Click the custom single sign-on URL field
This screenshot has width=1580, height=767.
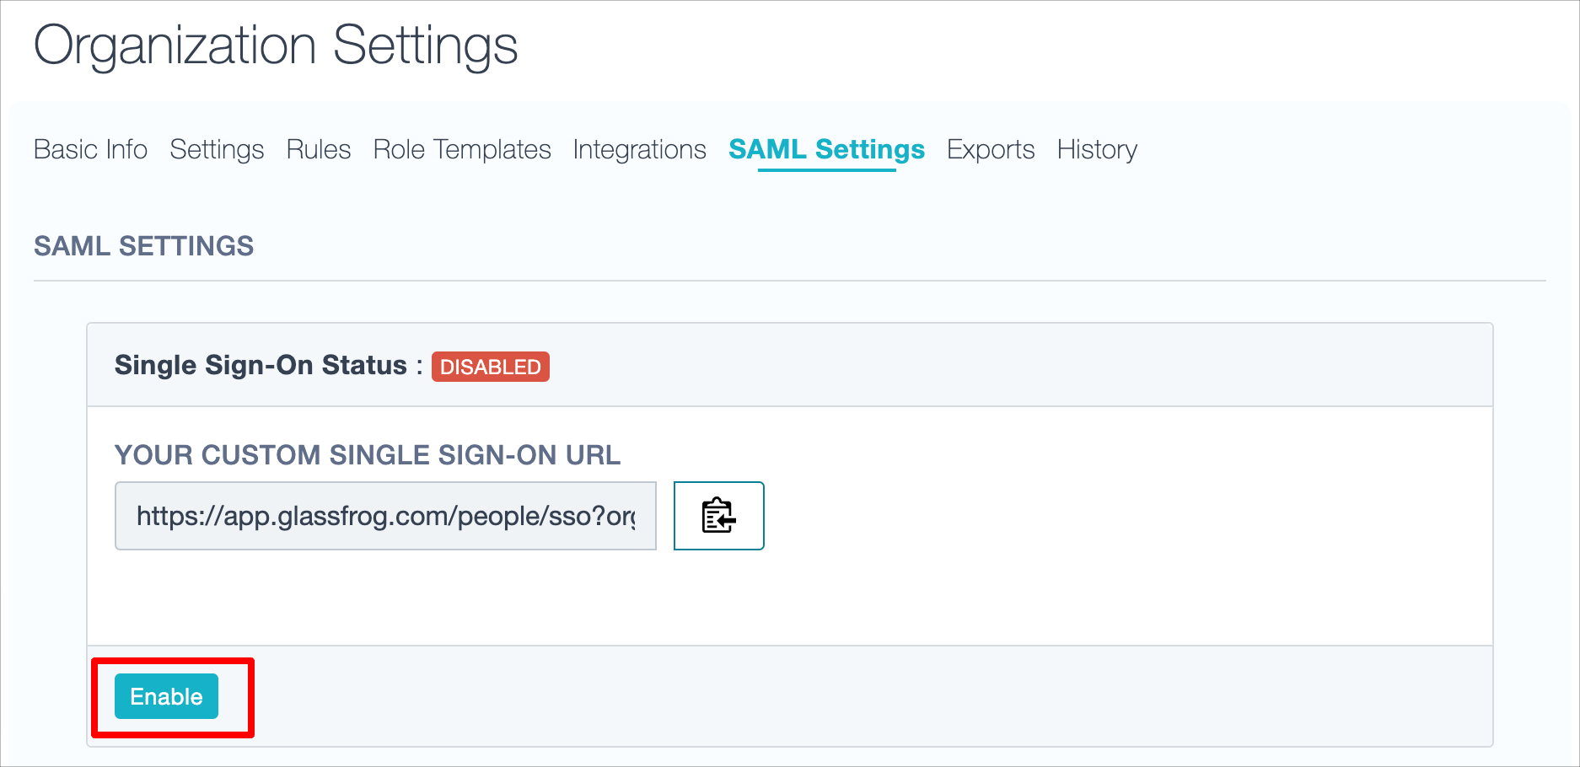385,516
